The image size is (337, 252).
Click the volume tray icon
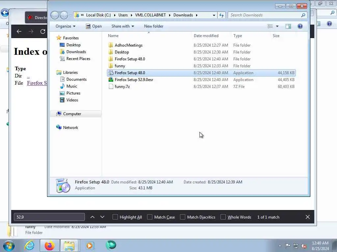click(304, 246)
